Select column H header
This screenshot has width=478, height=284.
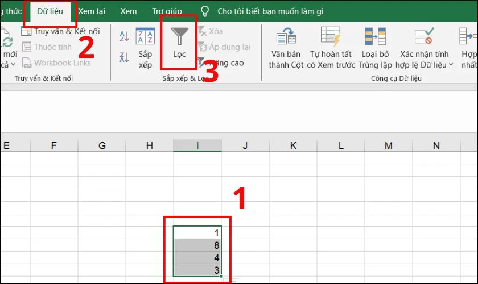coord(150,145)
